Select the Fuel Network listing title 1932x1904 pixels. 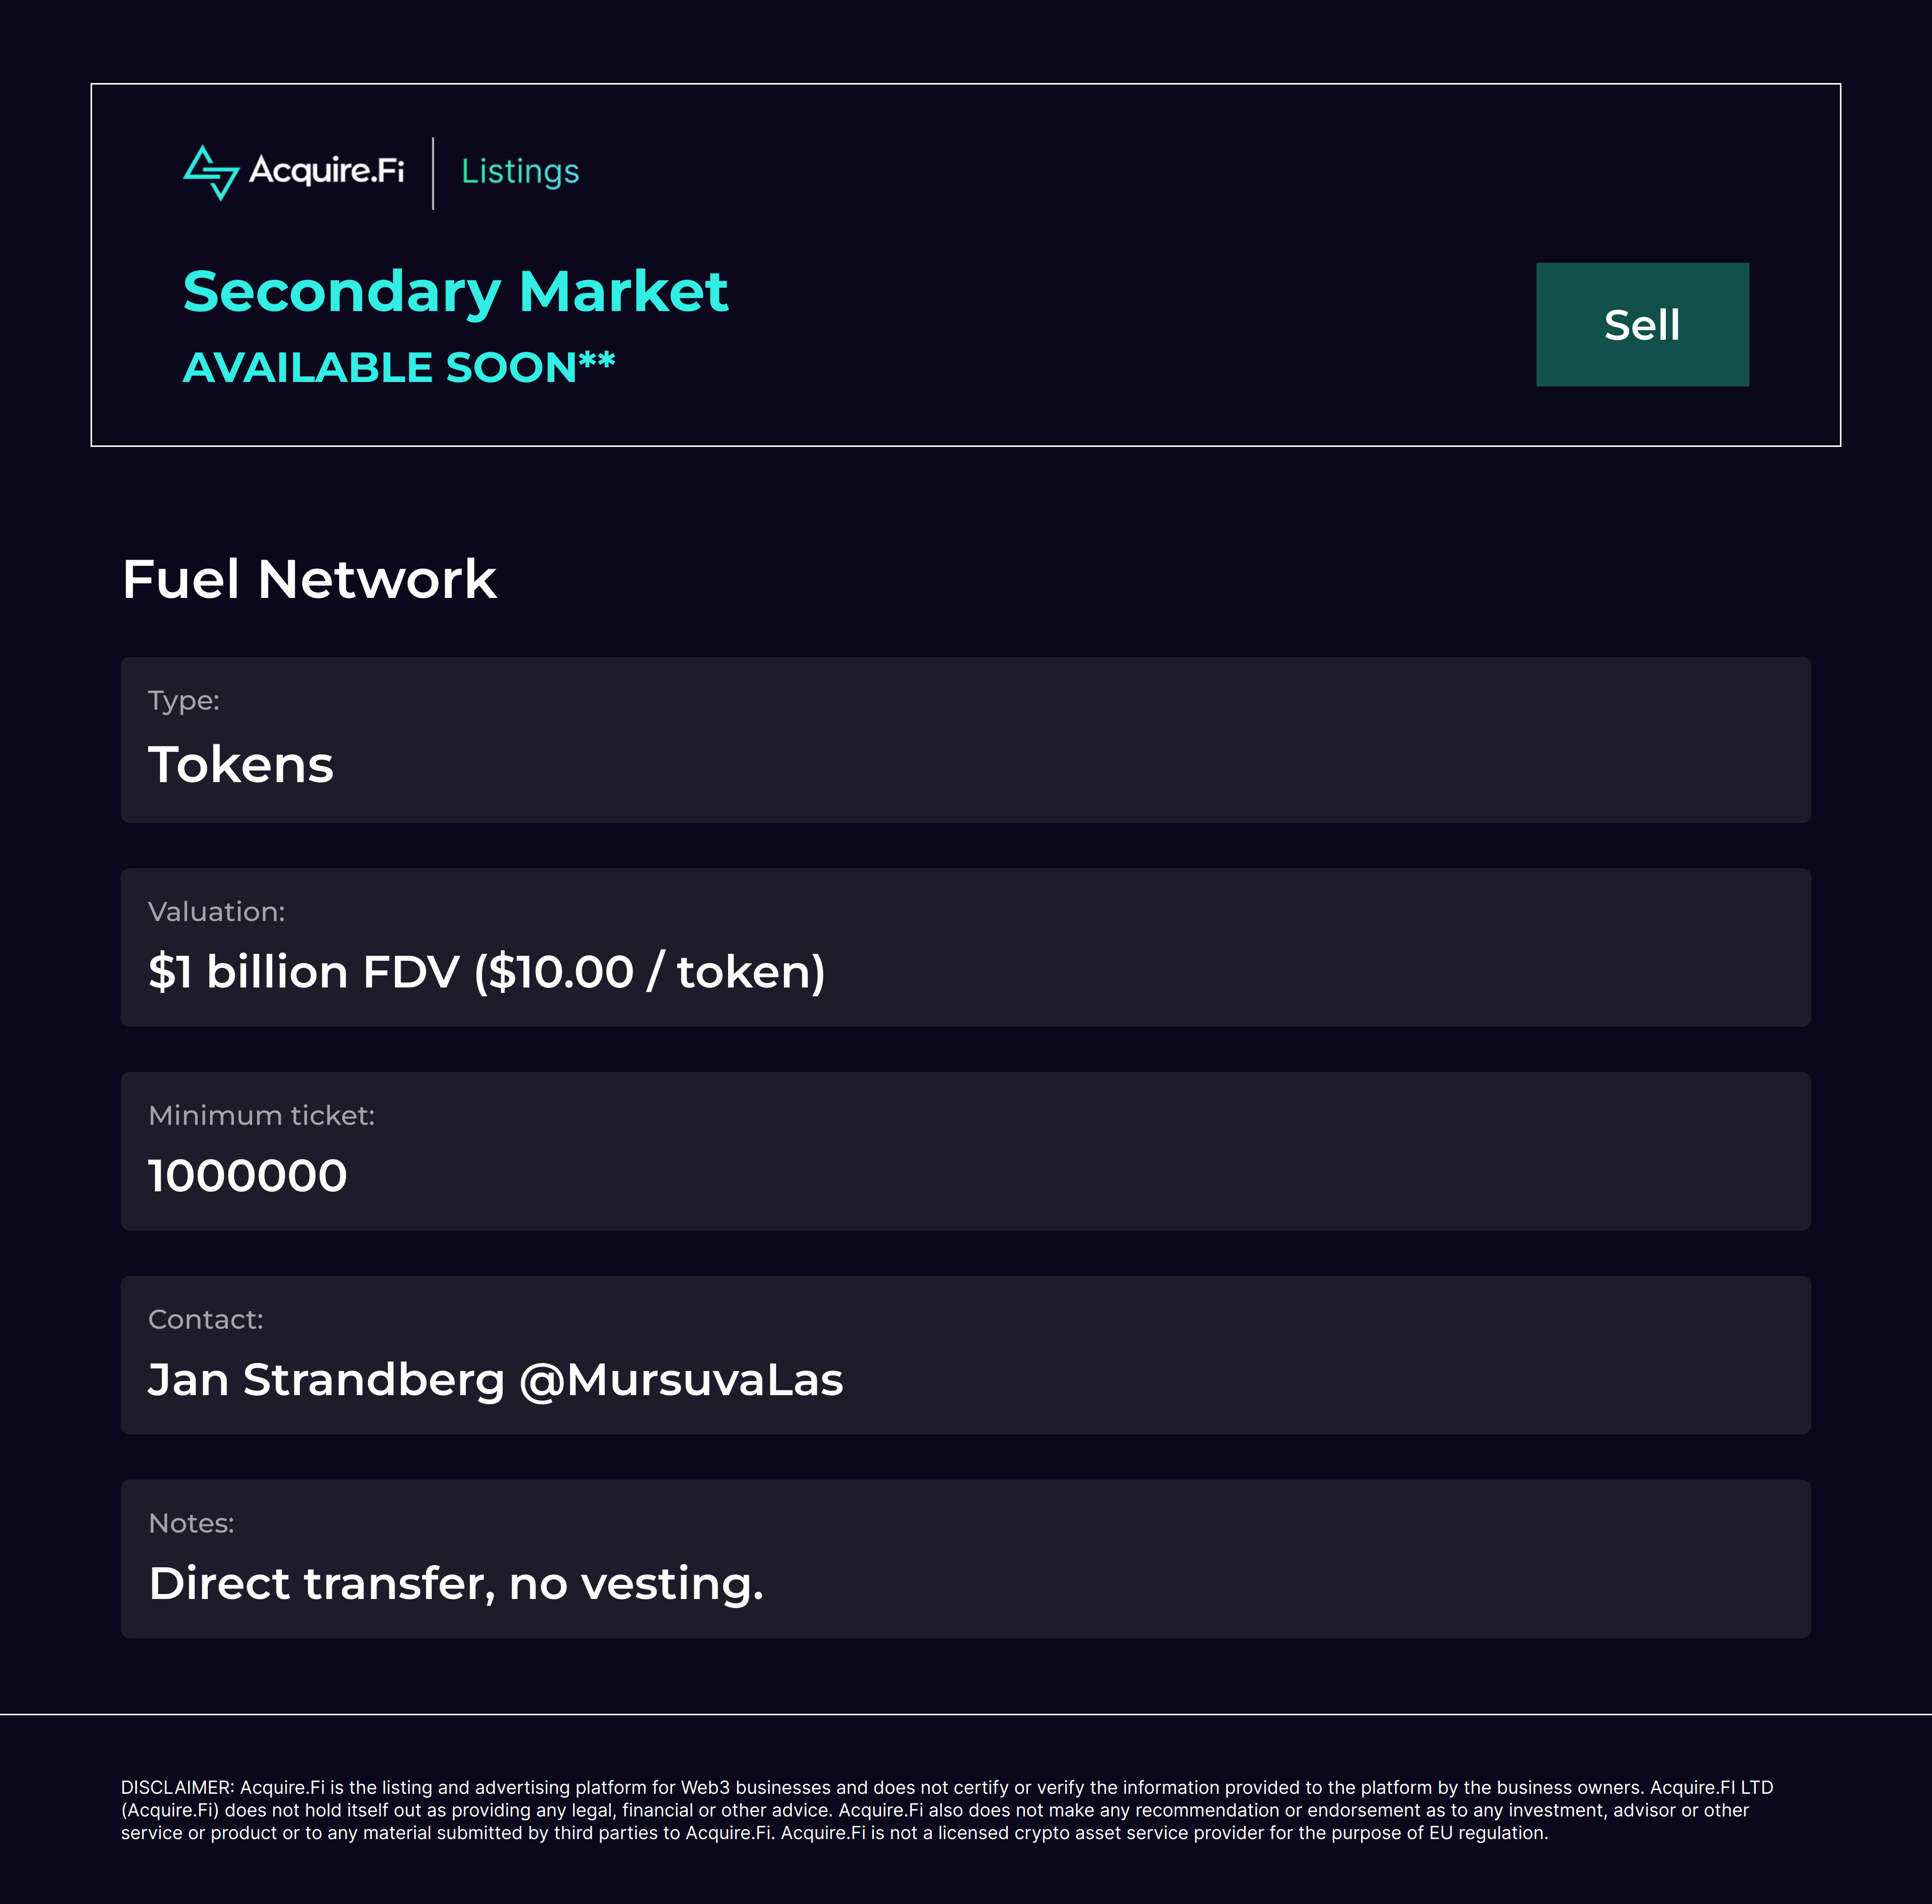click(309, 580)
